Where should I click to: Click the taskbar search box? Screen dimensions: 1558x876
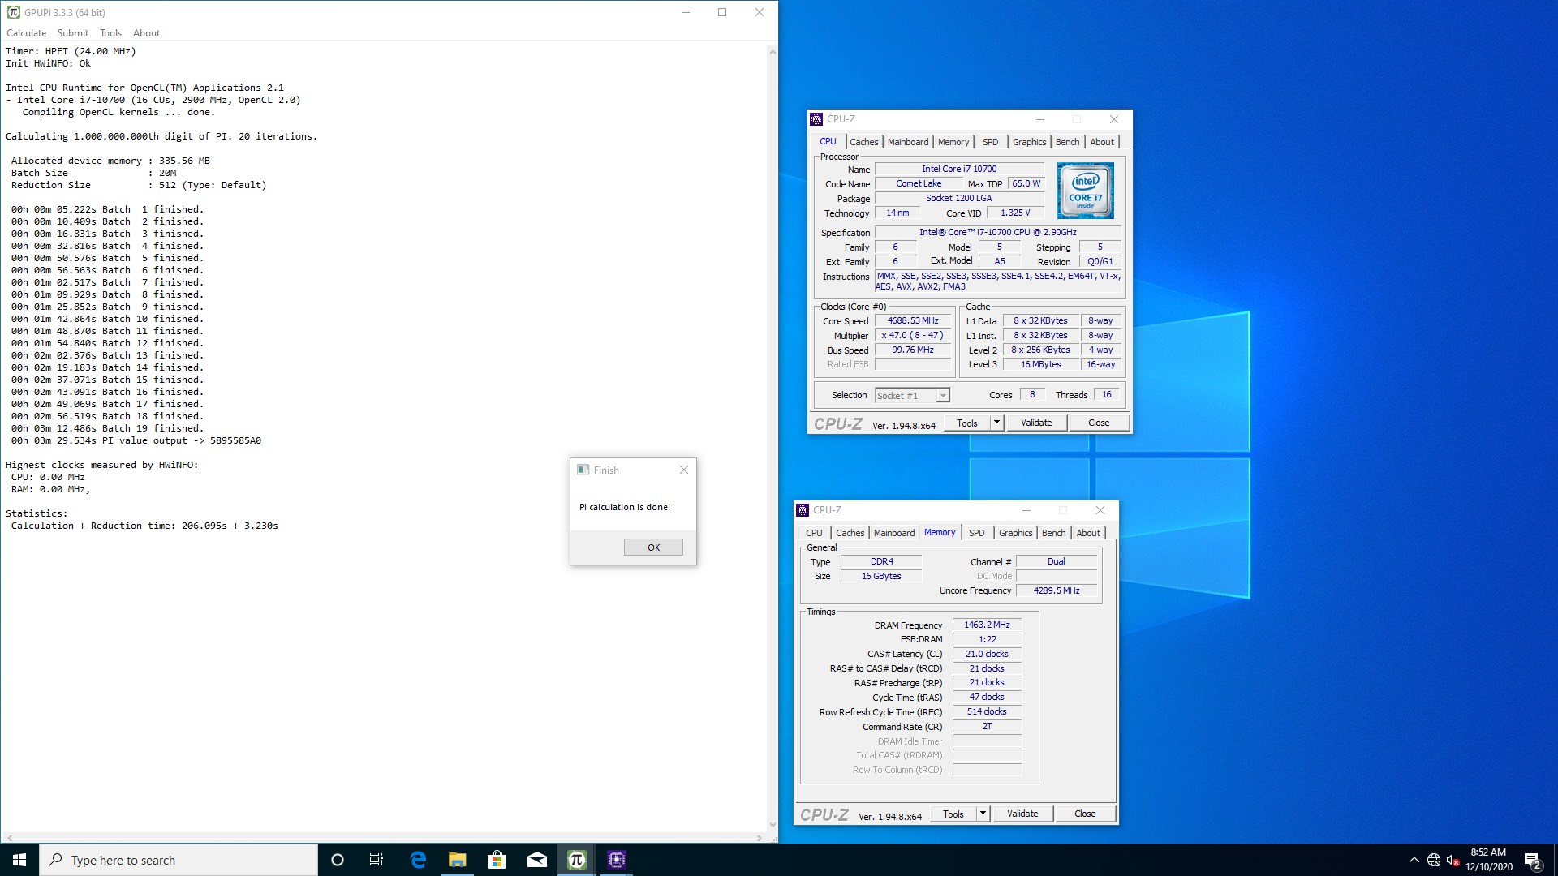coord(179,860)
